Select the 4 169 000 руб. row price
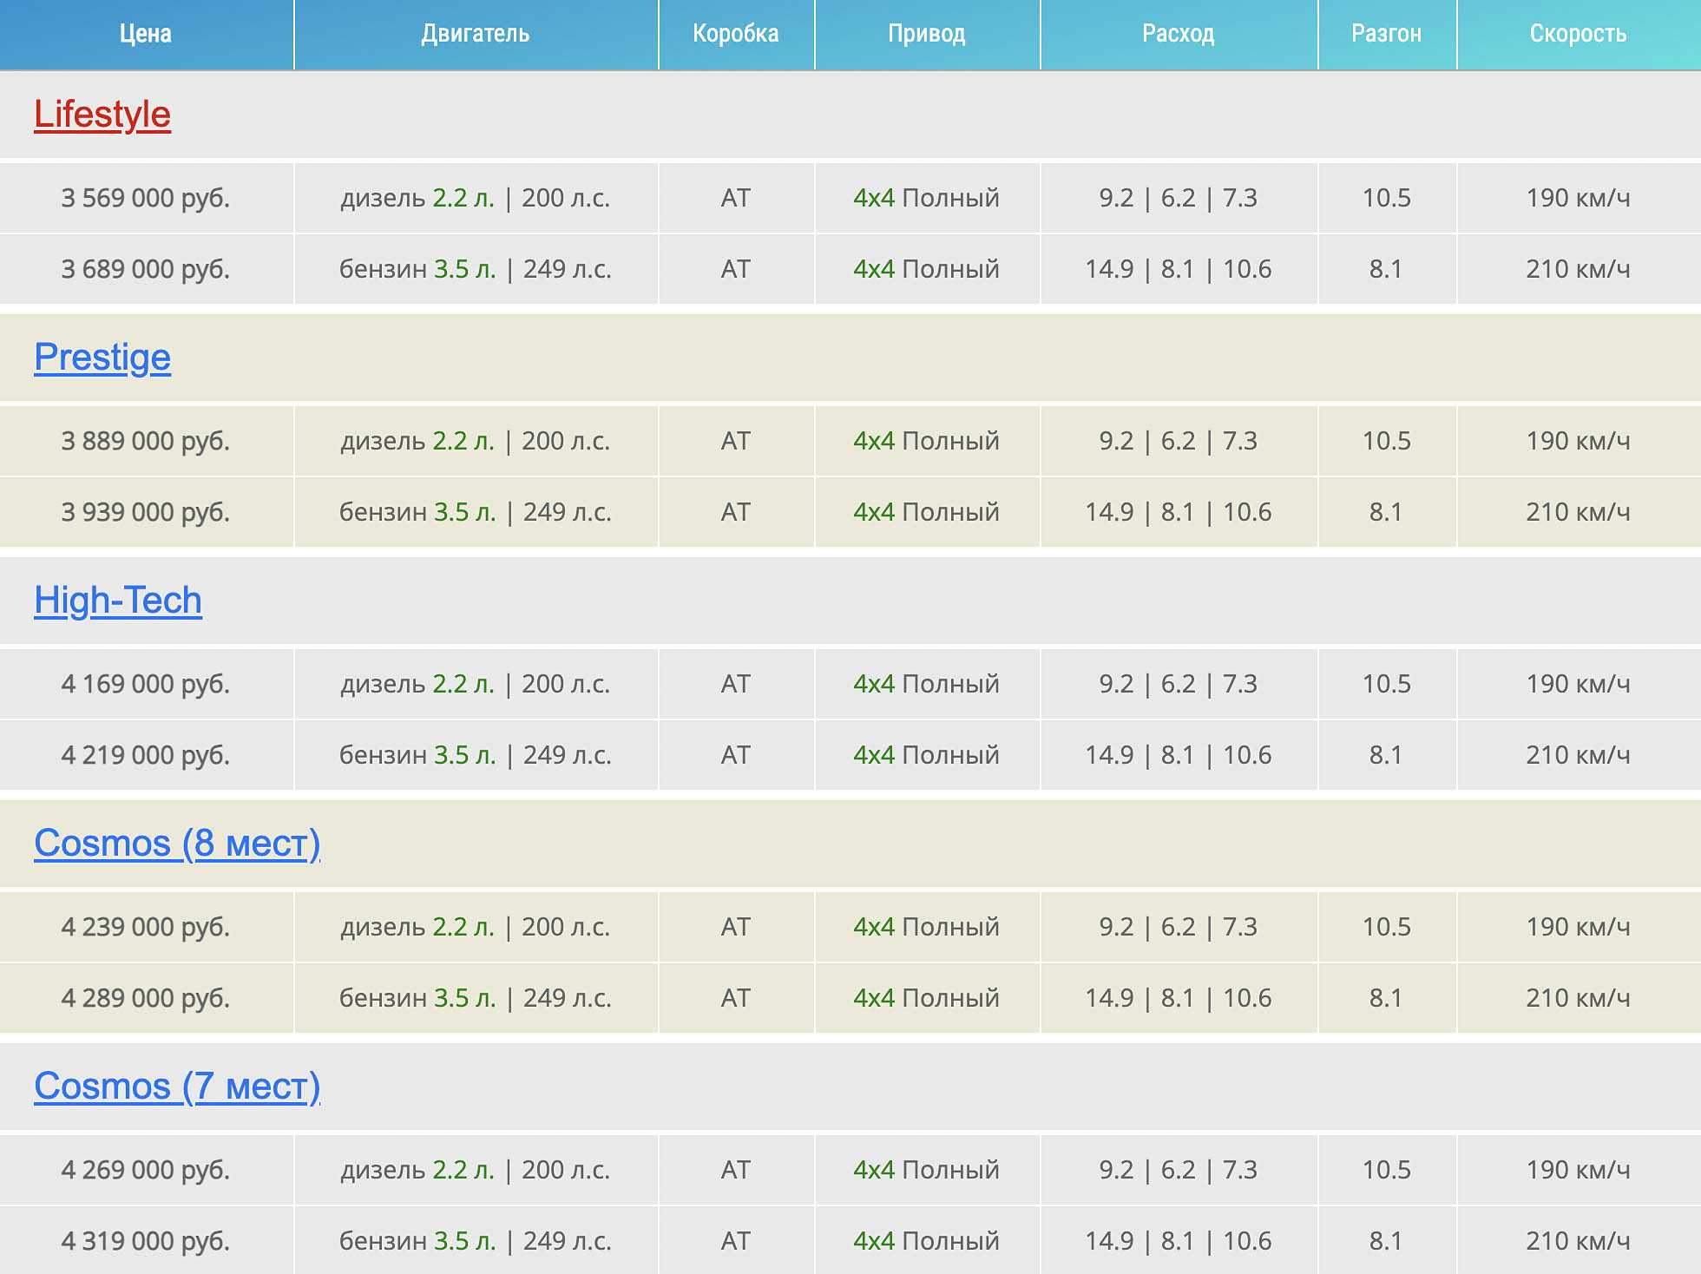1701x1274 pixels. (146, 684)
